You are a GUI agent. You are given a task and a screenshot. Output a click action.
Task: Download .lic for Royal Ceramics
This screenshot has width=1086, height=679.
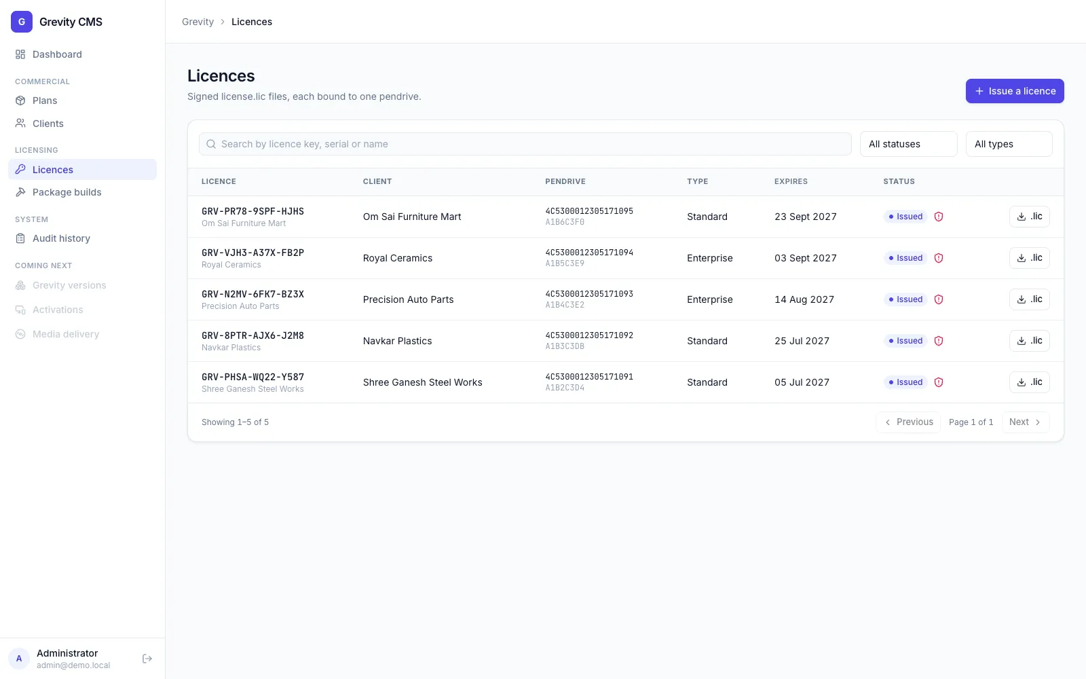pyautogui.click(x=1029, y=258)
